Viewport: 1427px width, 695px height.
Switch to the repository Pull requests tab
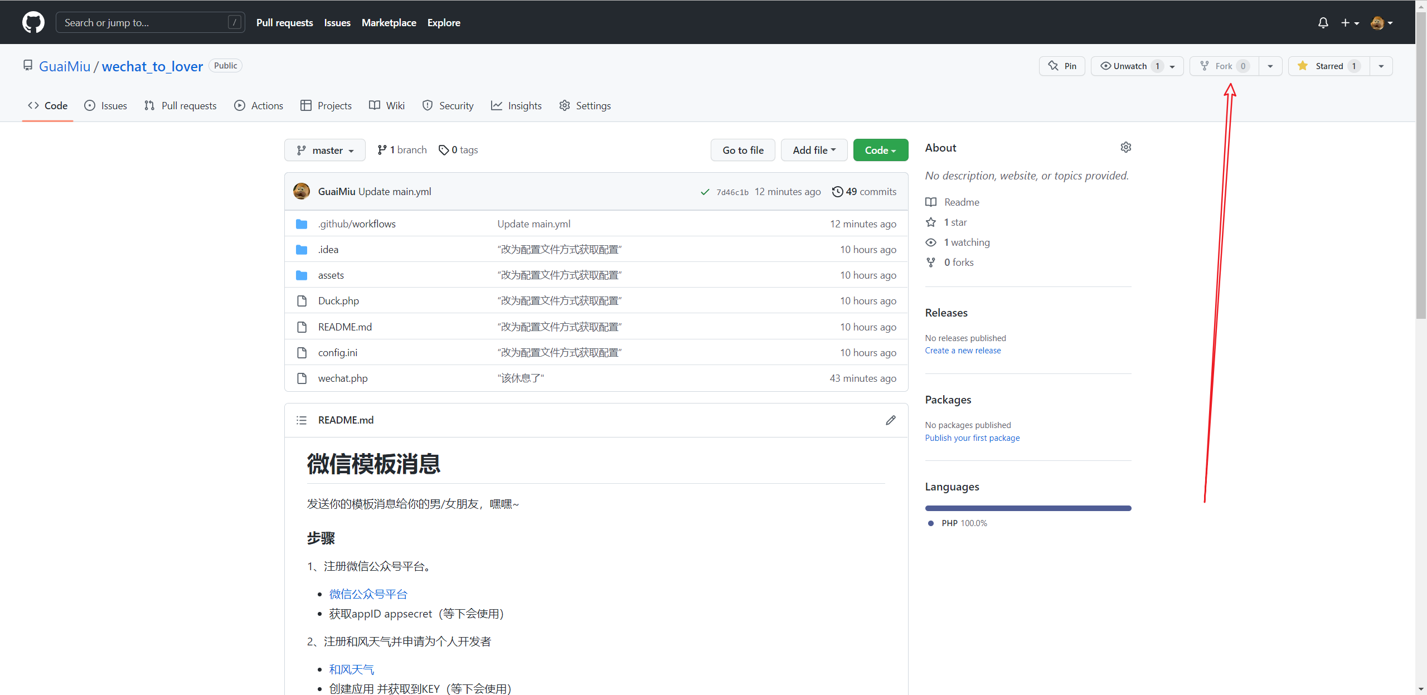click(x=180, y=105)
